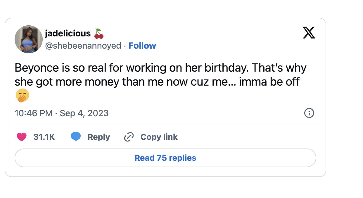Click the word birthday in the tweet
This screenshot has height=198, width=363.
pos(226,68)
